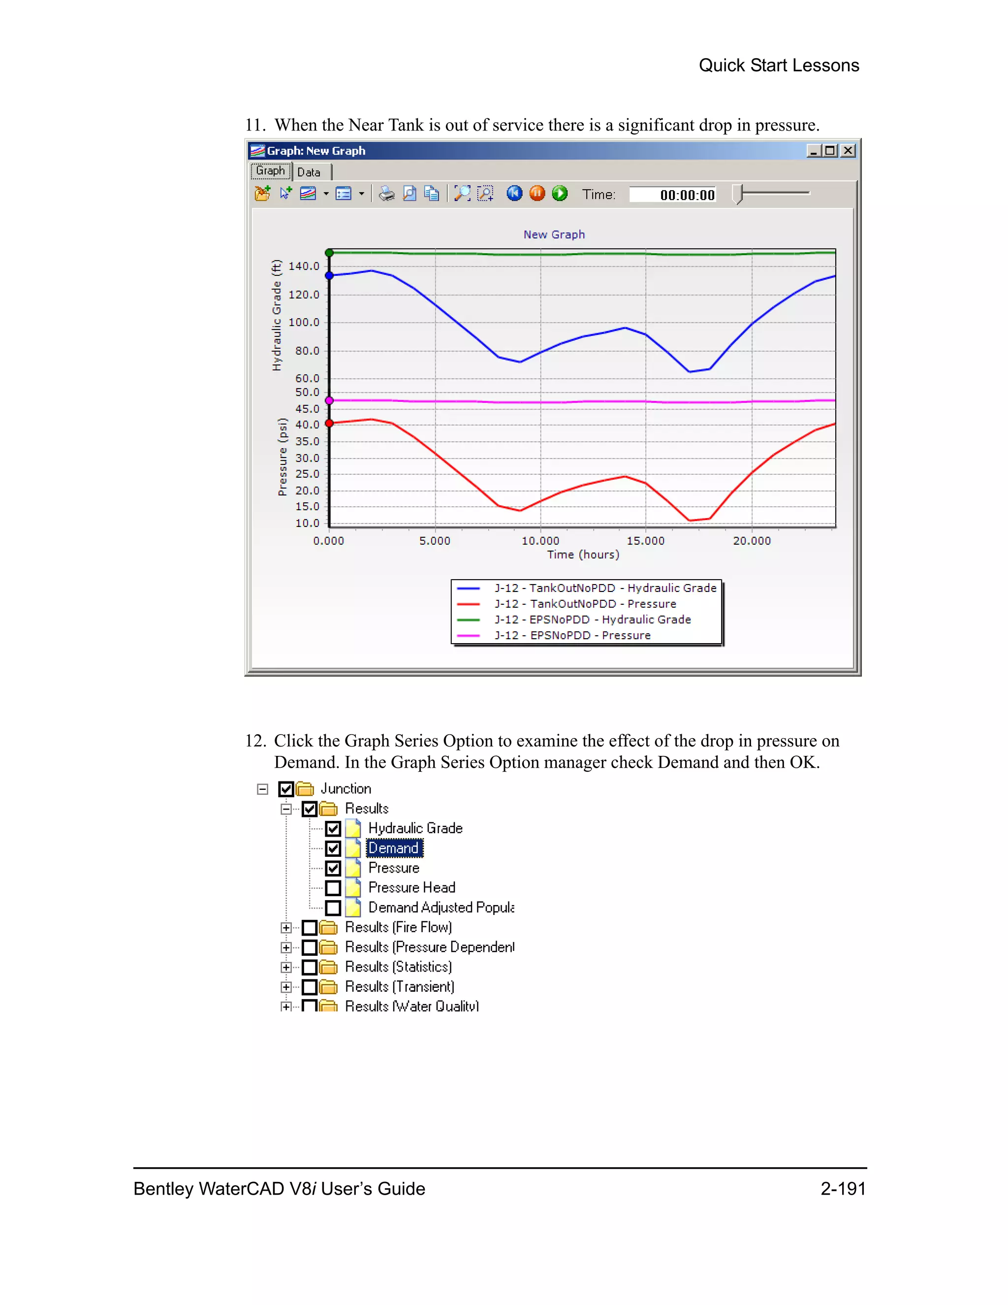The height and width of the screenshot is (1305, 1008).
Task: Click the green start marker on graph
Action: (329, 253)
